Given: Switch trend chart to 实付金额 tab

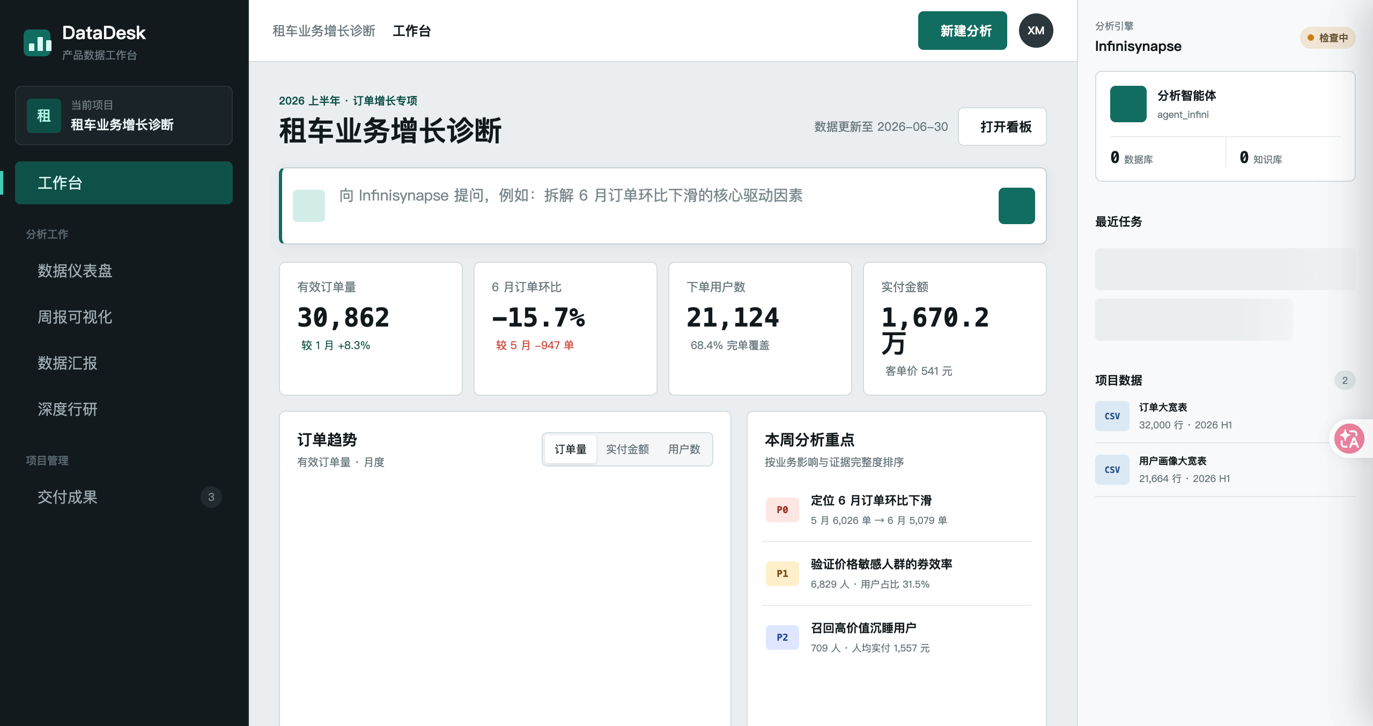Looking at the screenshot, I should (x=628, y=449).
